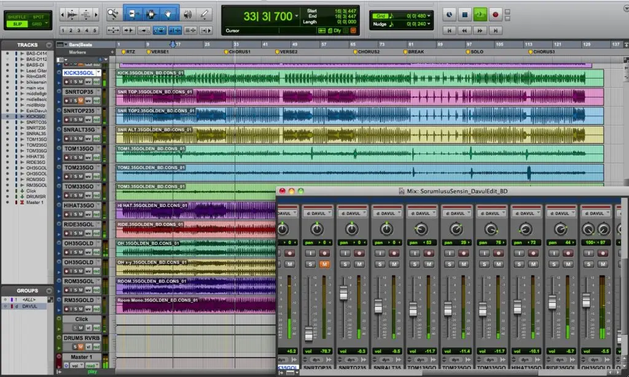The image size is (629, 377).
Task: Select the Zoomer tool in the Edit toolbar
Action: [114, 13]
